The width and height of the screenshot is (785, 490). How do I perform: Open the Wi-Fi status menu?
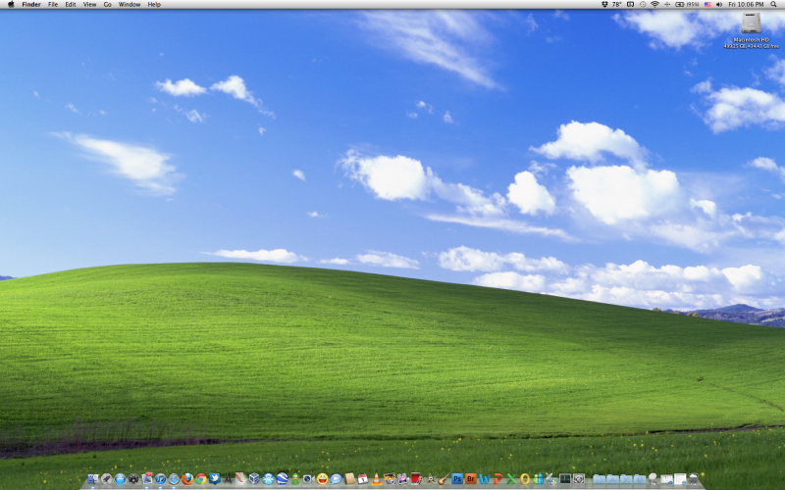654,4
